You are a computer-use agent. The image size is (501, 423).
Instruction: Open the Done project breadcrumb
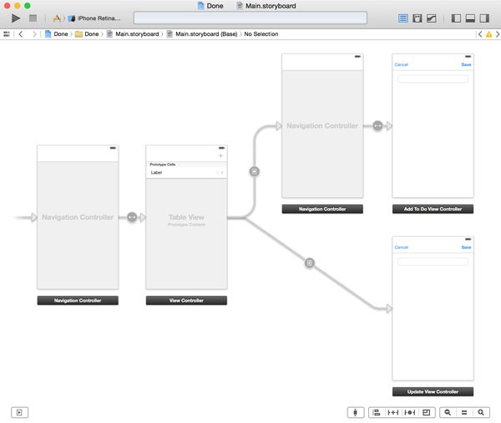57,34
